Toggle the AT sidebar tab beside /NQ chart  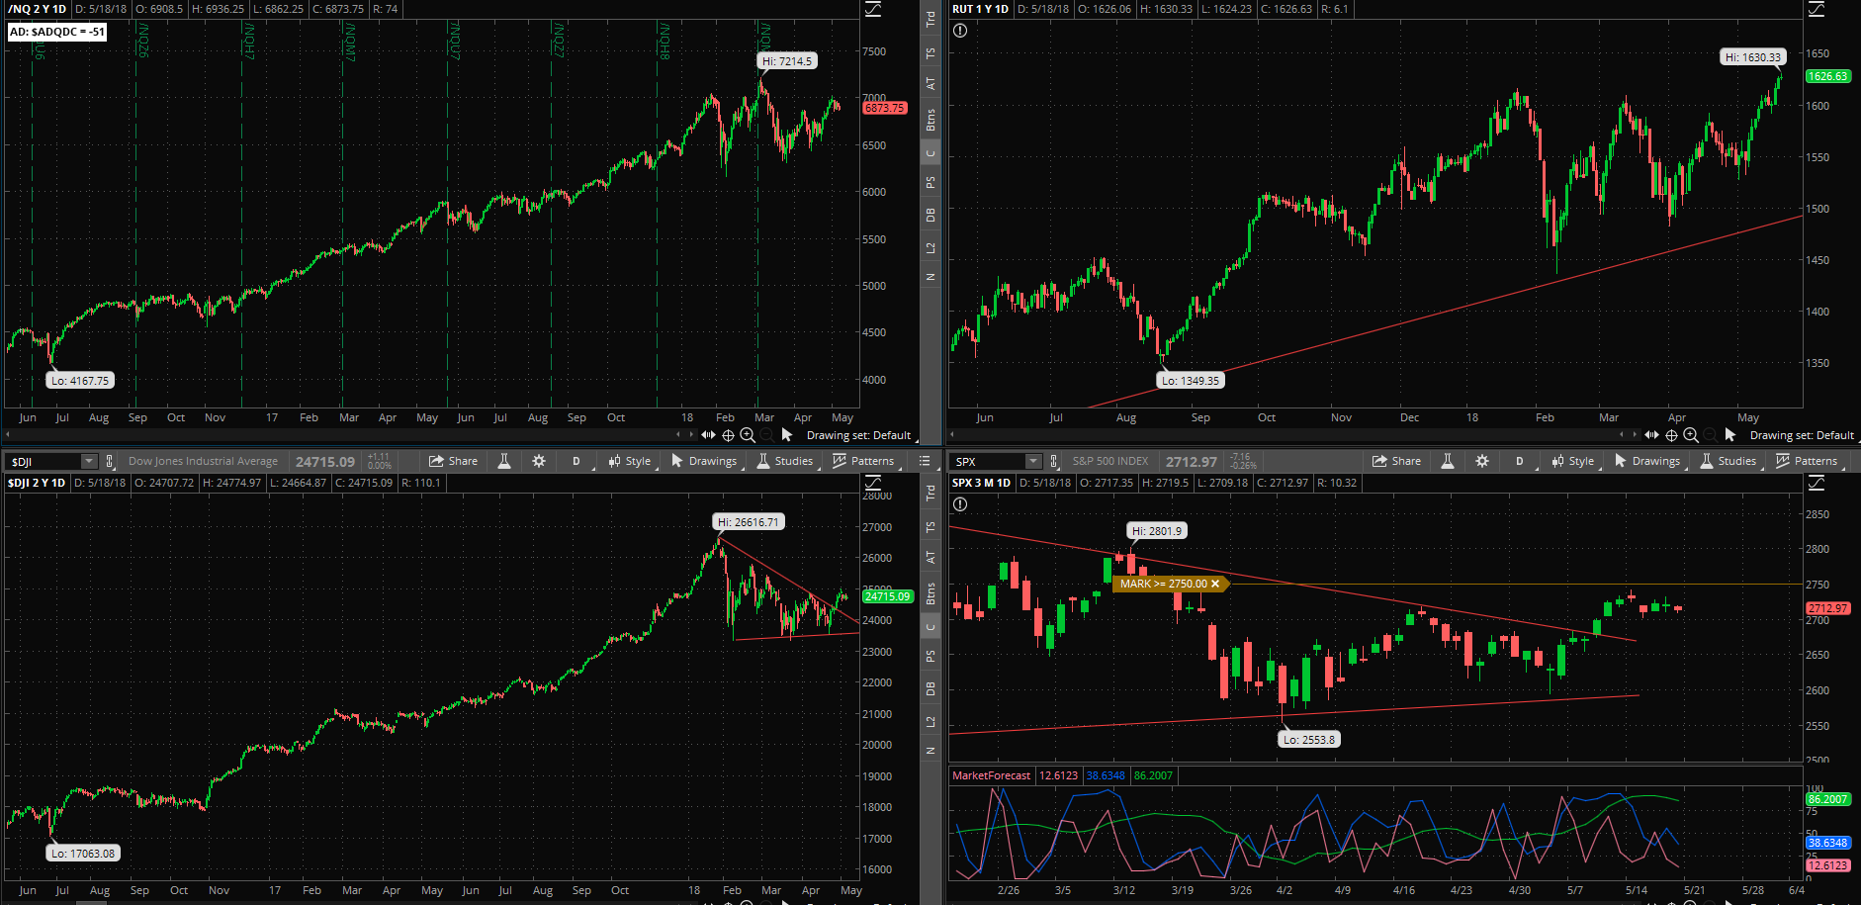coord(930,84)
